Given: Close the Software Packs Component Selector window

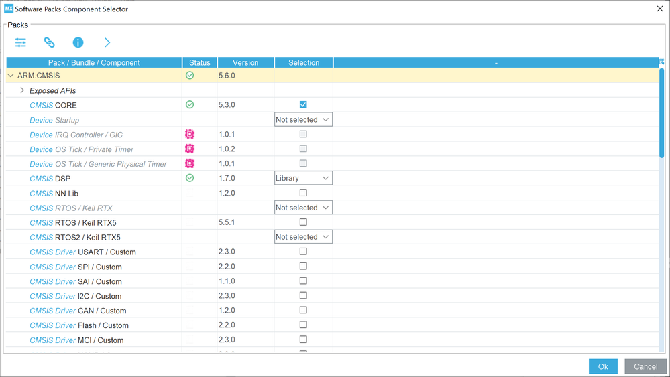Looking at the screenshot, I should [x=660, y=9].
